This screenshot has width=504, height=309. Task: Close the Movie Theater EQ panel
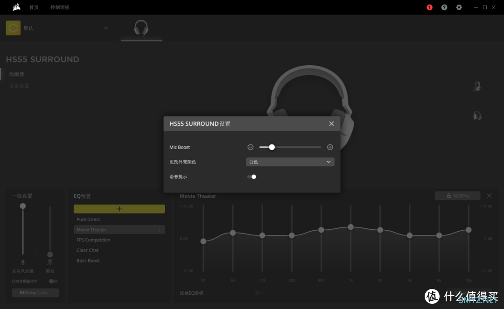pos(489,196)
